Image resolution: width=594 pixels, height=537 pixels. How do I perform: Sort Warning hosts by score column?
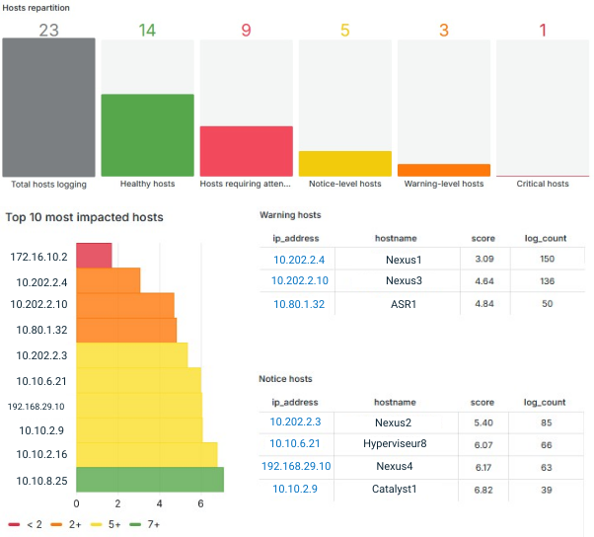click(483, 238)
